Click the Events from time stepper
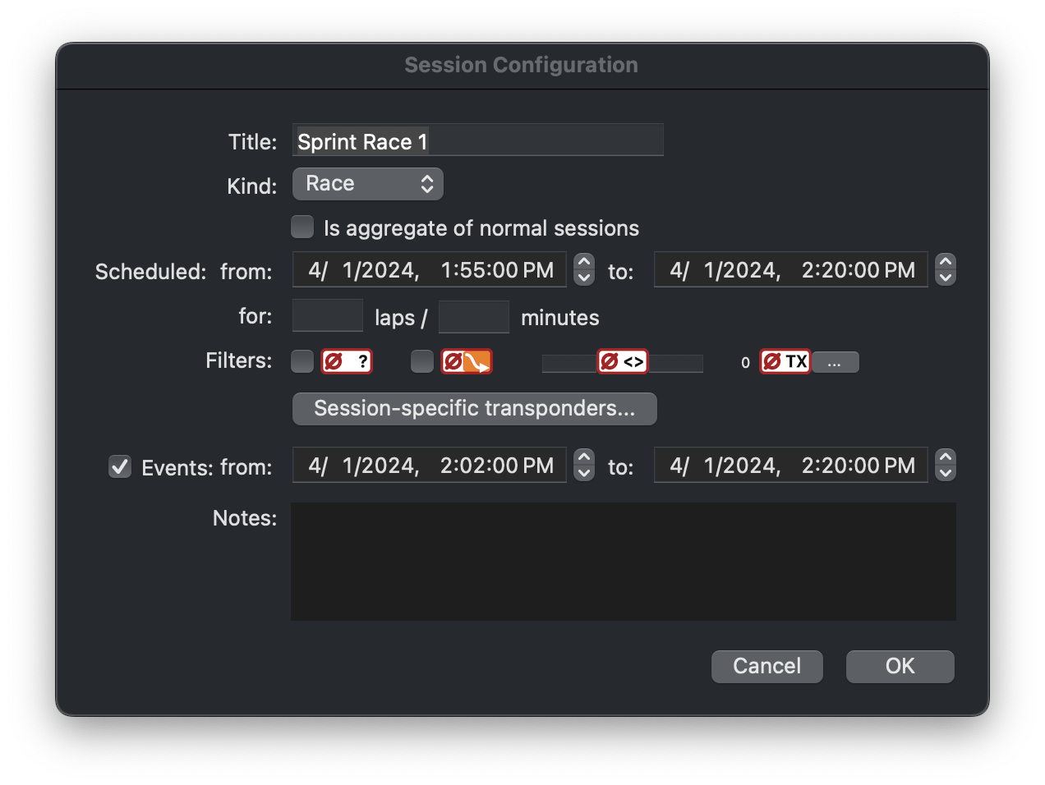The height and width of the screenshot is (785, 1045). point(583,465)
